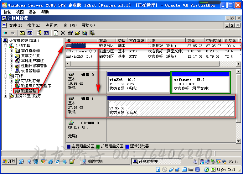Expand the 共享文件夹 node
This screenshot has width=243, height=174.
coord(11,56)
